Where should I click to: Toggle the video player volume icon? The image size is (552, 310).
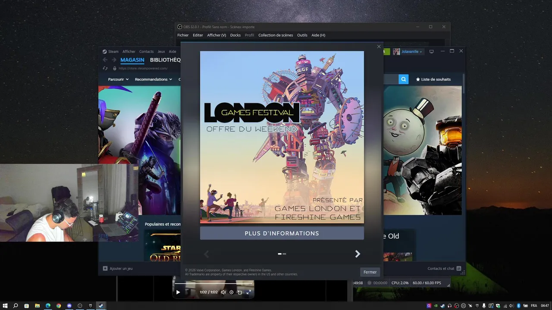[x=223, y=292]
